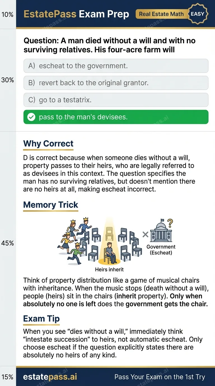Expand the Why Correct section
The width and height of the screenshot is (215, 386).
pyautogui.click(x=48, y=144)
